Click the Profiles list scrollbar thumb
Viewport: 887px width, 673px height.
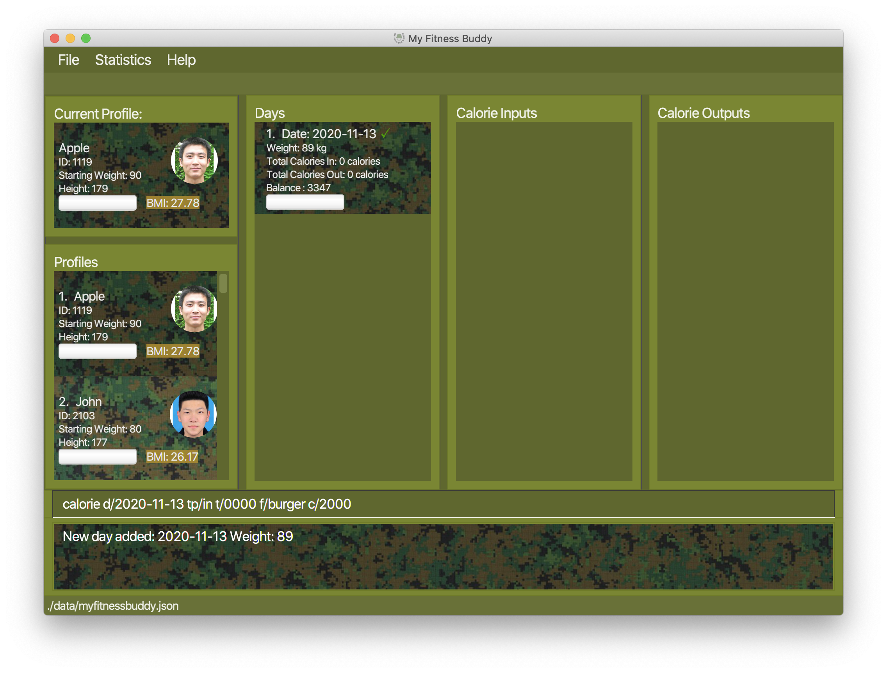[x=223, y=283]
